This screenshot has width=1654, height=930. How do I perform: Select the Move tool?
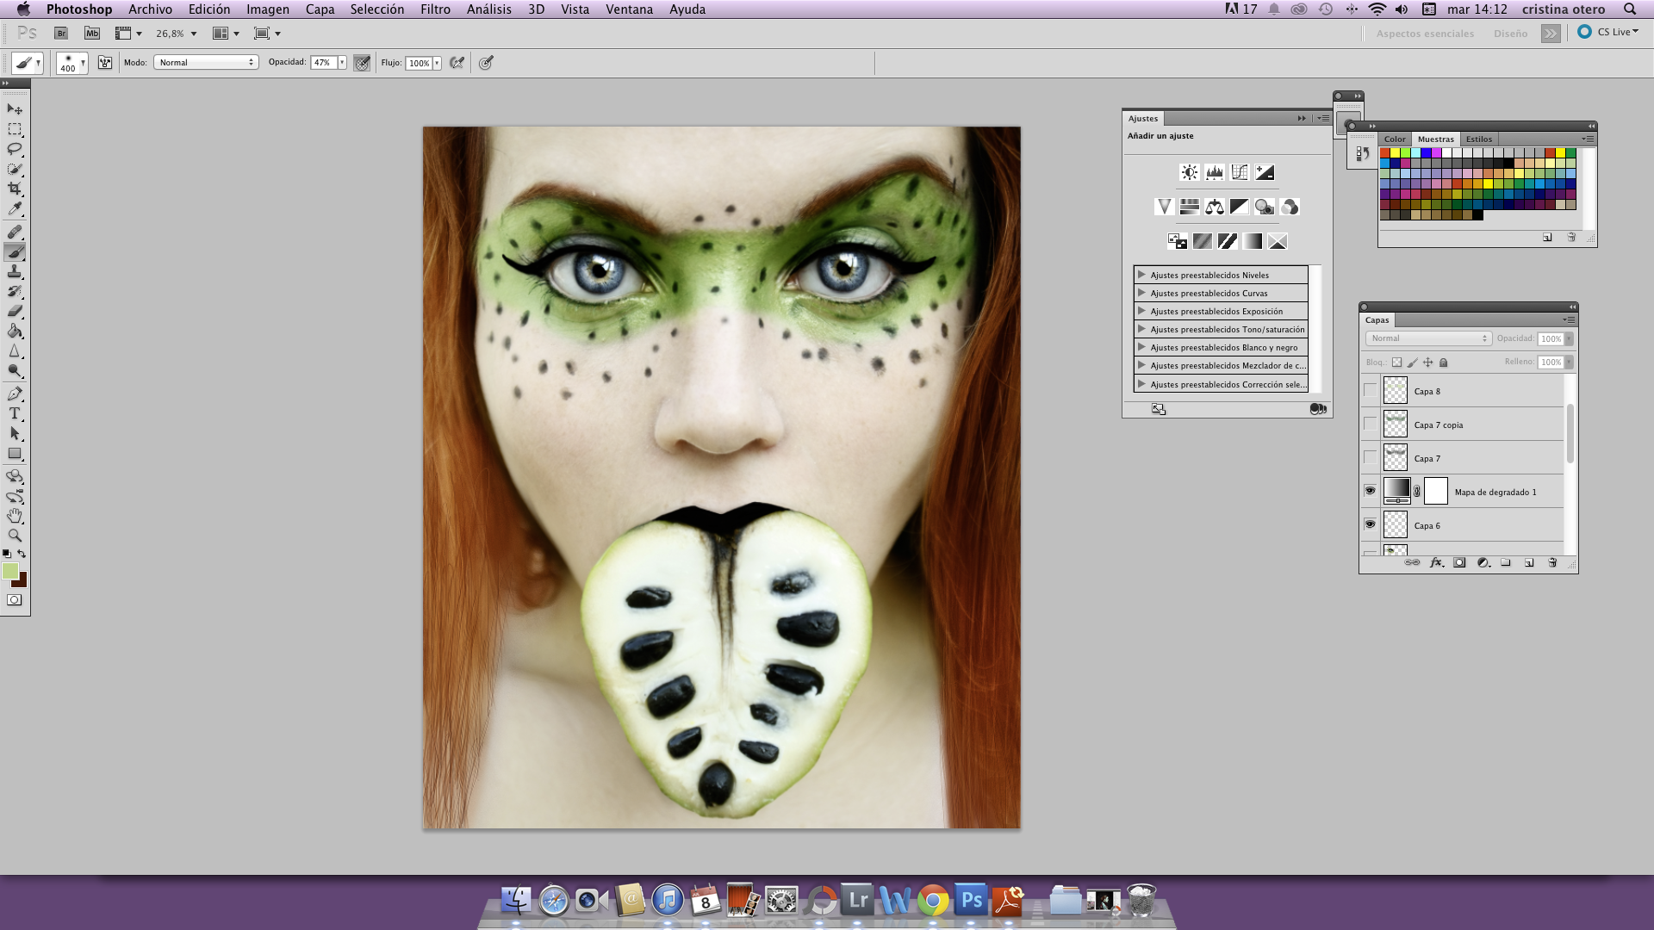[x=15, y=109]
